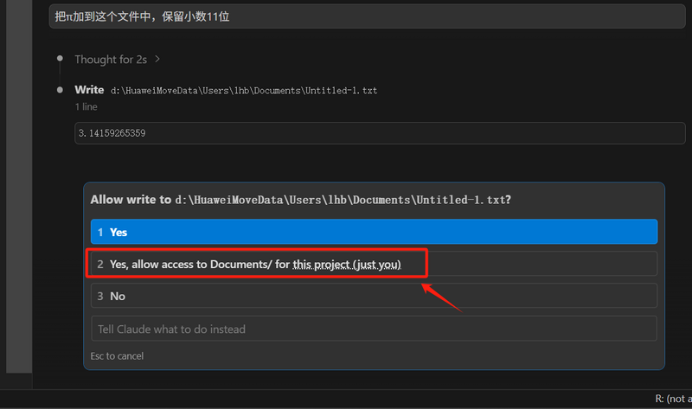The height and width of the screenshot is (409, 692).
Task: Click the number 3 badge beside No
Action: (100, 296)
